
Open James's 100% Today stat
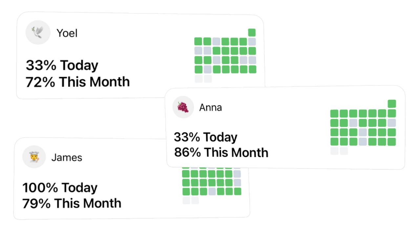pyautogui.click(x=60, y=188)
